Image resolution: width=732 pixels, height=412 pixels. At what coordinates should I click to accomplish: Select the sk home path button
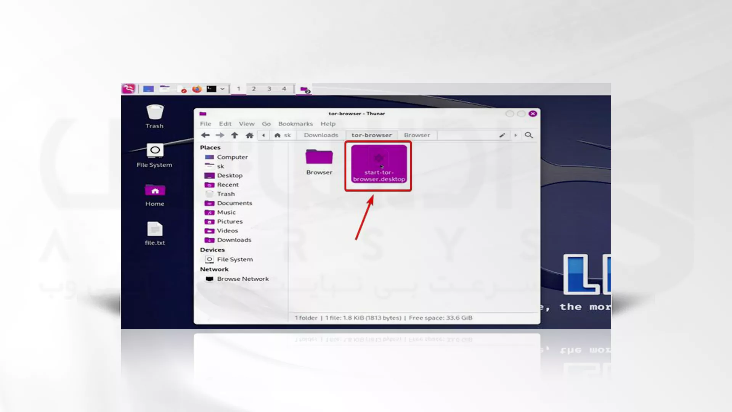click(x=283, y=135)
